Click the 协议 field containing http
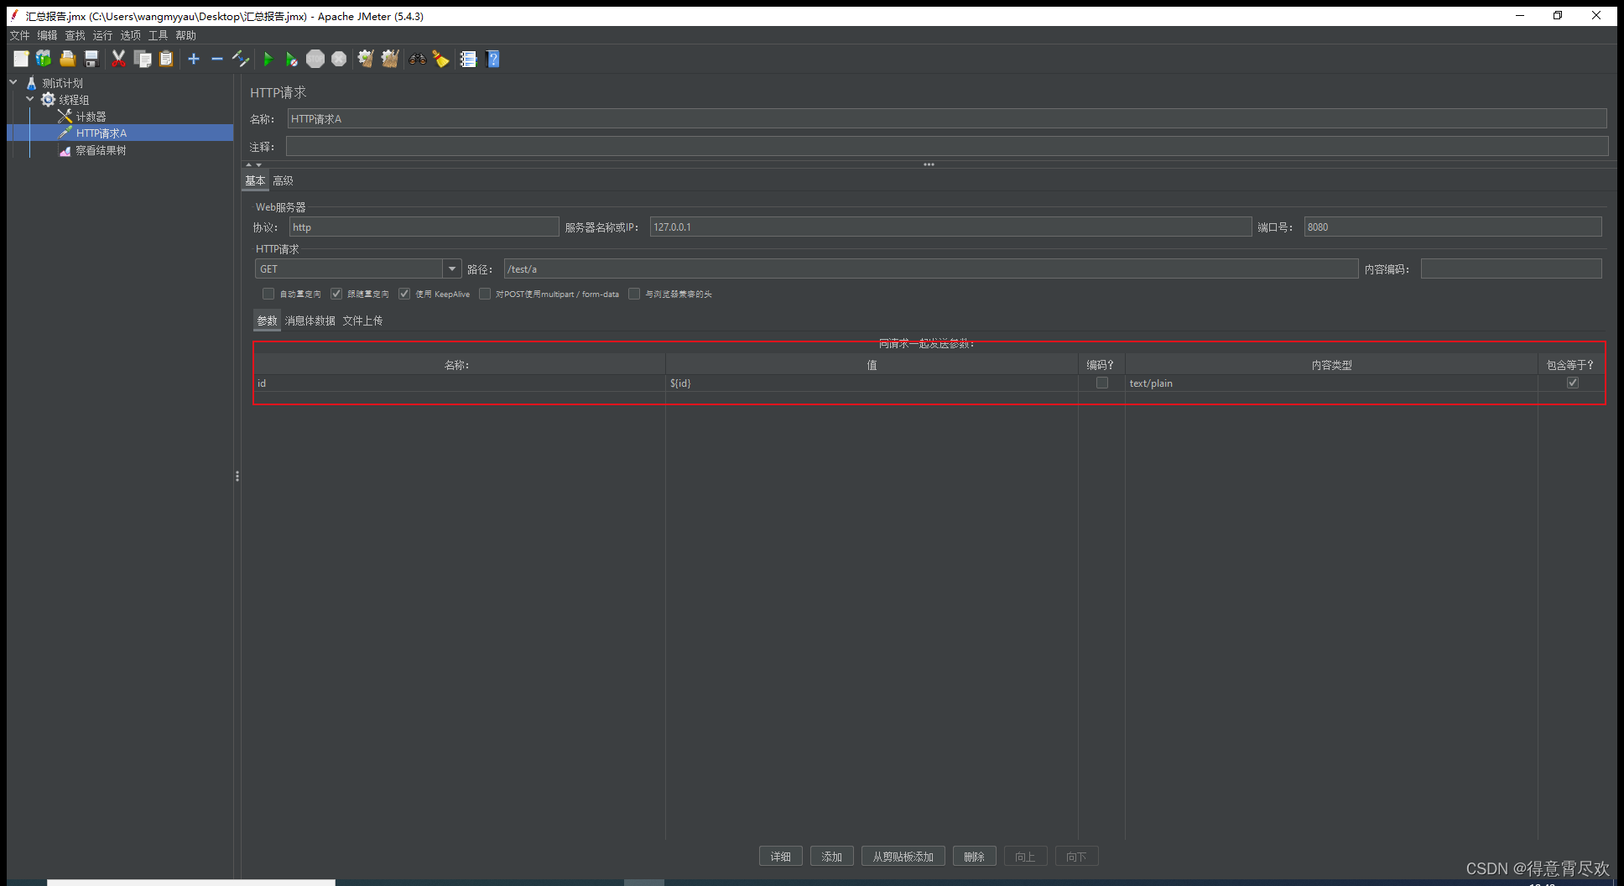This screenshot has height=886, width=1624. 424,227
